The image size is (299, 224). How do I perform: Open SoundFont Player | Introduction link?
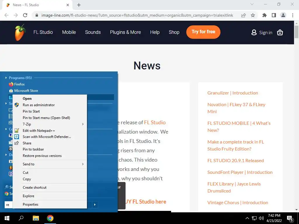coord(240,172)
